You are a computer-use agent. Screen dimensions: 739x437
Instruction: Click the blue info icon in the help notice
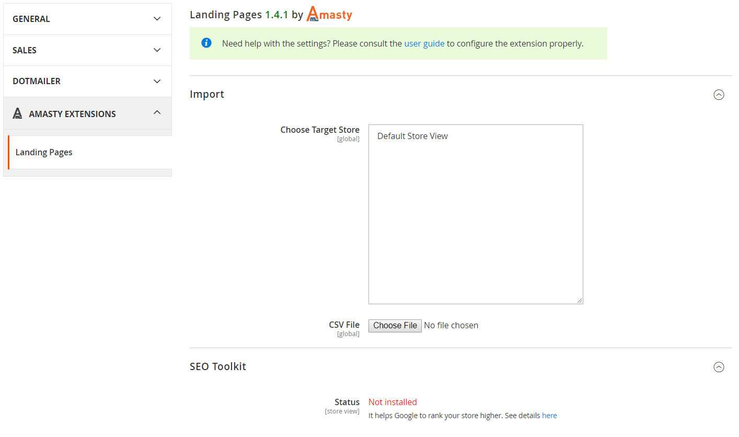tap(206, 43)
